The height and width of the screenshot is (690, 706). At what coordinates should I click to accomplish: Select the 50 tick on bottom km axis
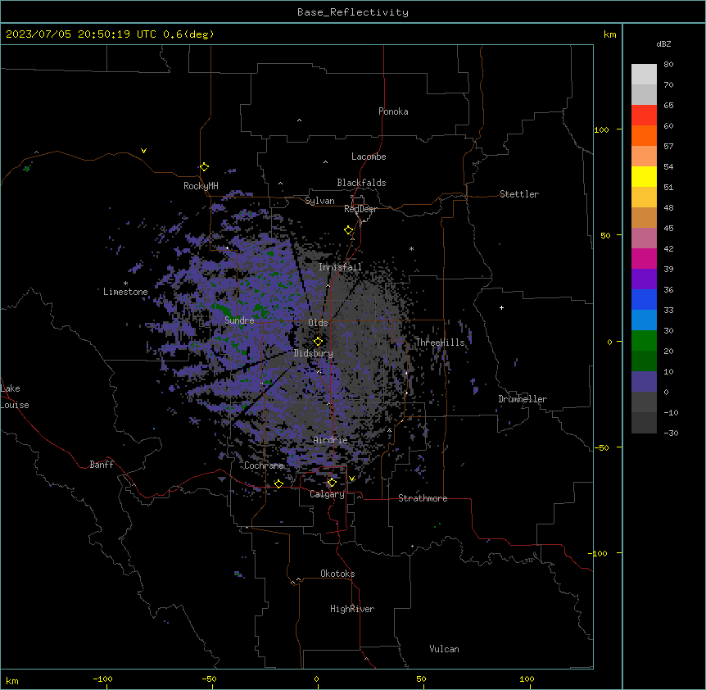(x=421, y=679)
